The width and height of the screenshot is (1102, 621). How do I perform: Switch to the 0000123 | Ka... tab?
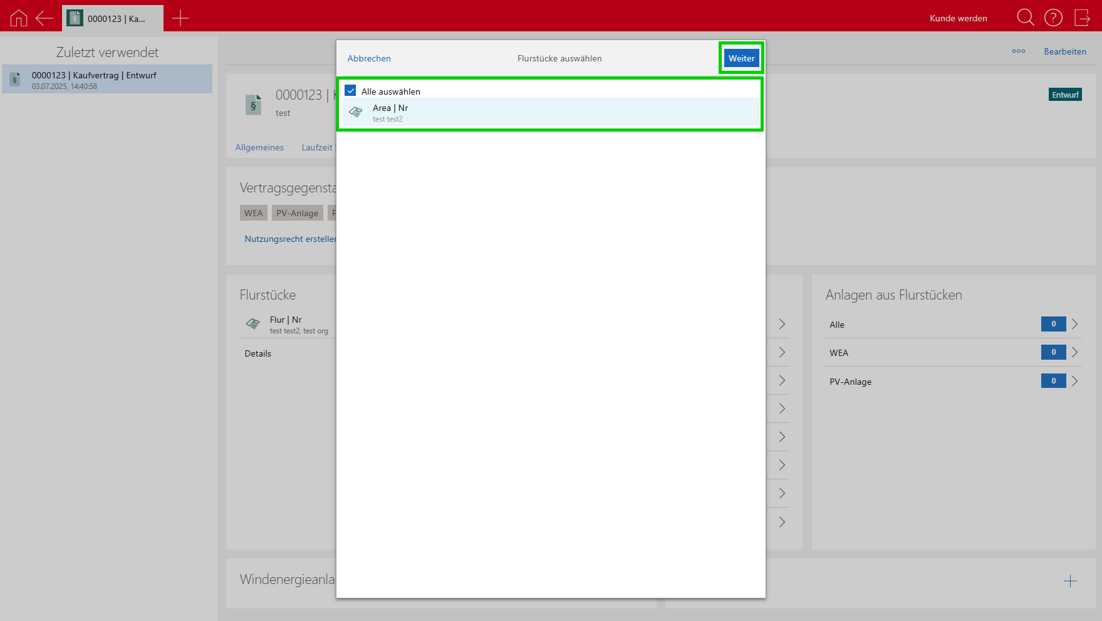(113, 19)
